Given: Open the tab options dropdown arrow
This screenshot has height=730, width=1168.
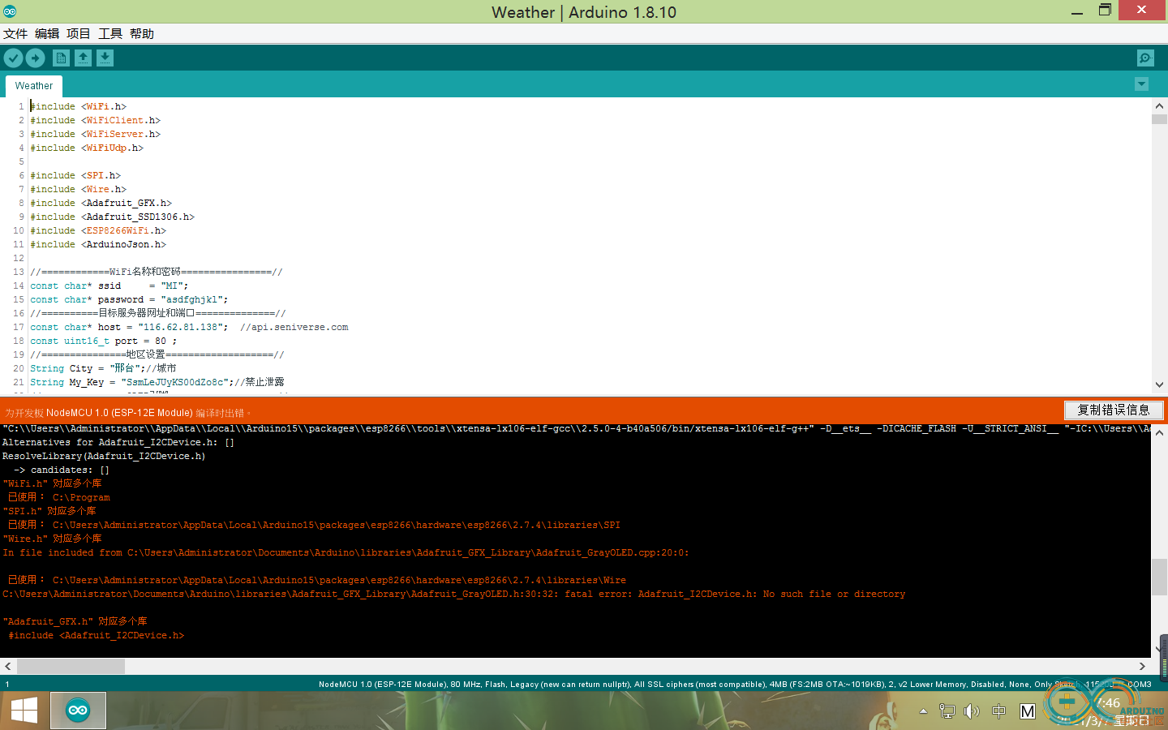Looking at the screenshot, I should point(1141,84).
